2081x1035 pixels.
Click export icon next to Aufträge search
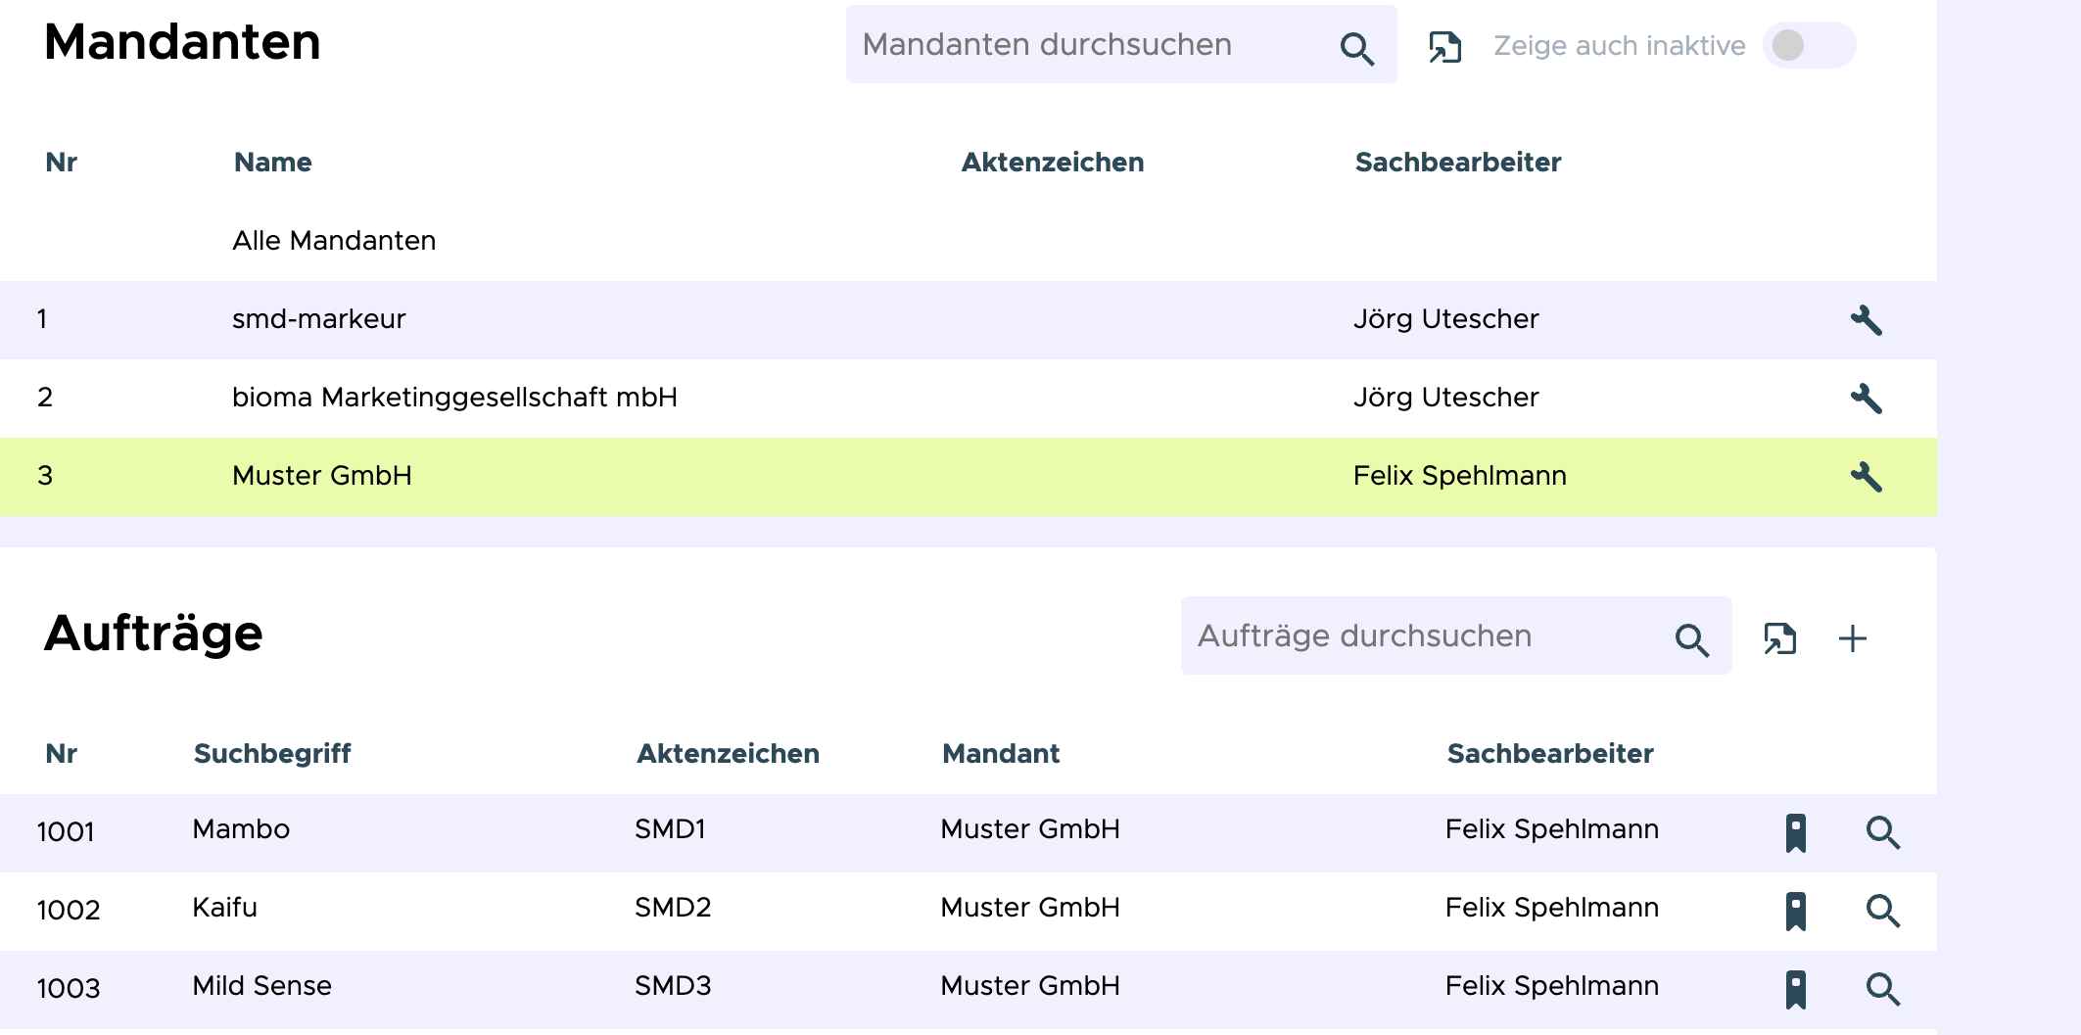click(x=1779, y=638)
